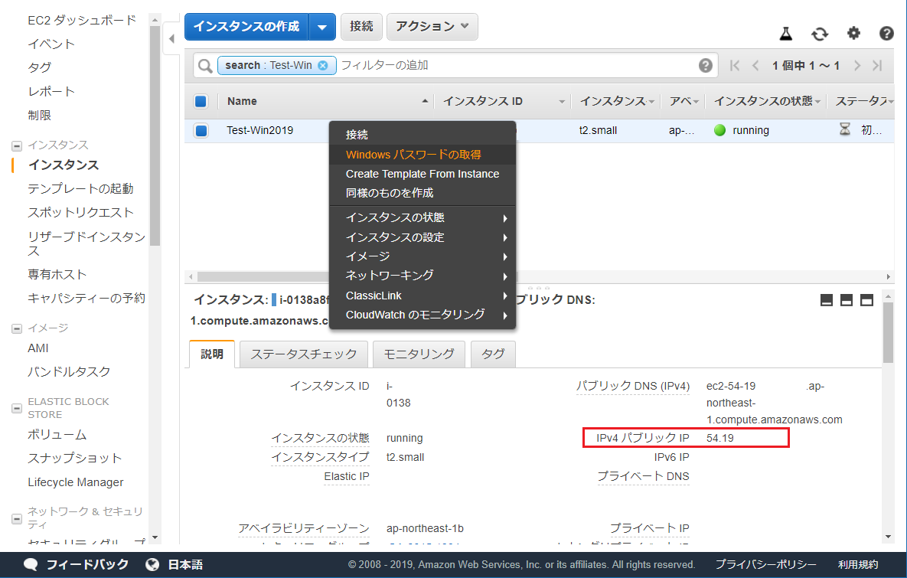Check the Test-Win2019 instance row checkbox

(x=201, y=130)
